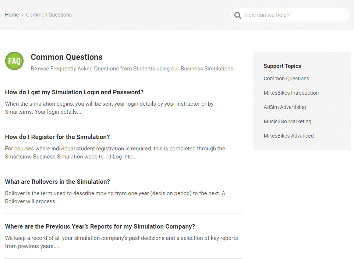Choose the AdSim Advertising support topic

284,107
